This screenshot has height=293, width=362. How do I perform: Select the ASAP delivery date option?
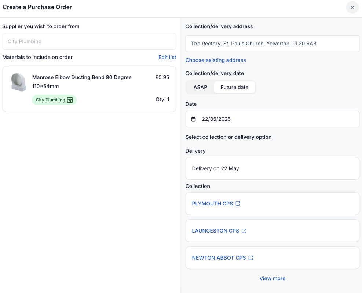[x=200, y=87]
